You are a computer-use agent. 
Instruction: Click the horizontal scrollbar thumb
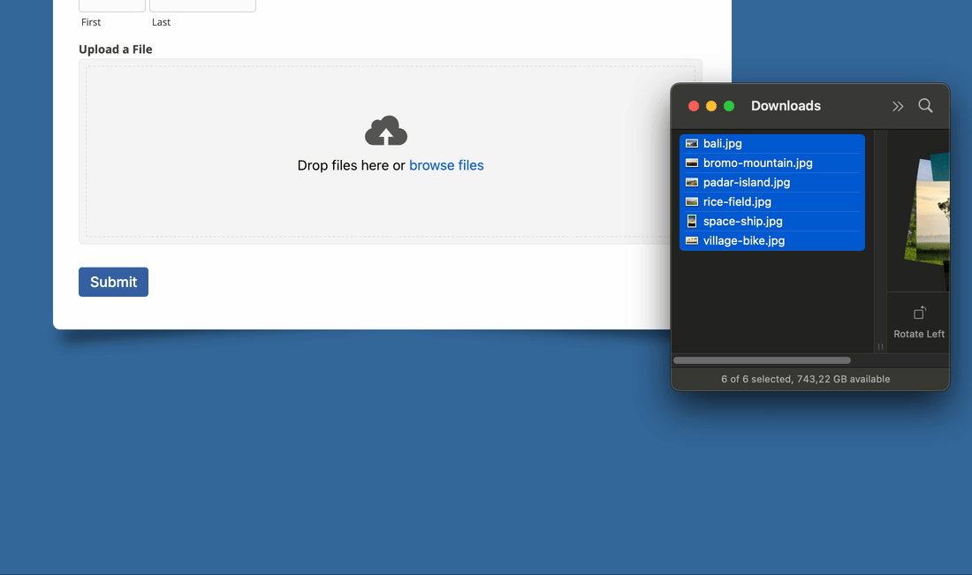click(762, 359)
